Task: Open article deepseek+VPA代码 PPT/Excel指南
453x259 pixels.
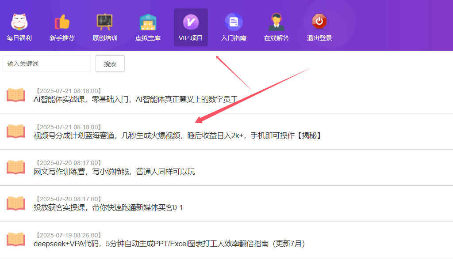Action: click(x=170, y=244)
